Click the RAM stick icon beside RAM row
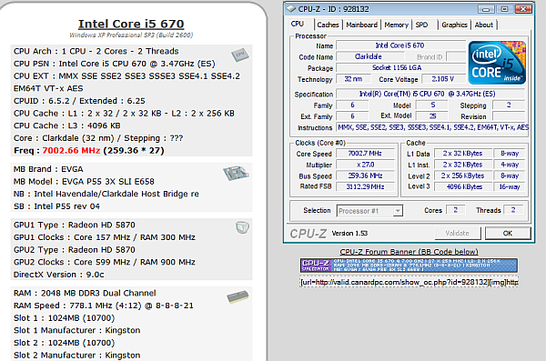Screen dimensions: 546x361 pyautogui.click(x=238, y=297)
